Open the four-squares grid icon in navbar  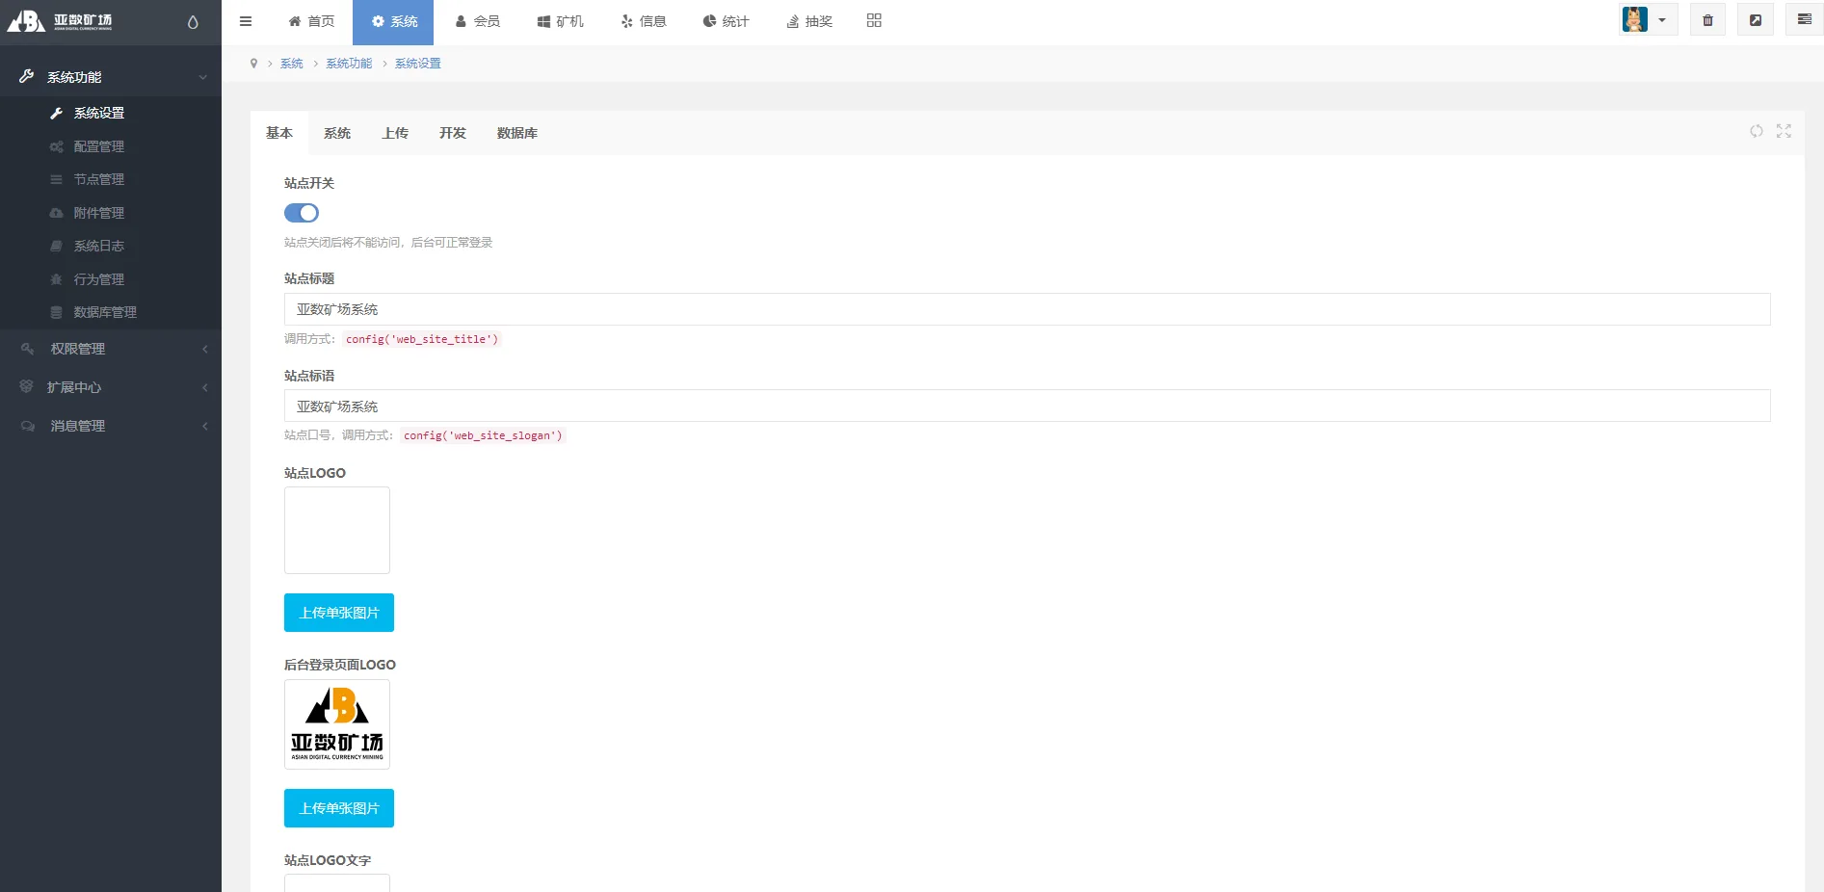pyautogui.click(x=874, y=20)
